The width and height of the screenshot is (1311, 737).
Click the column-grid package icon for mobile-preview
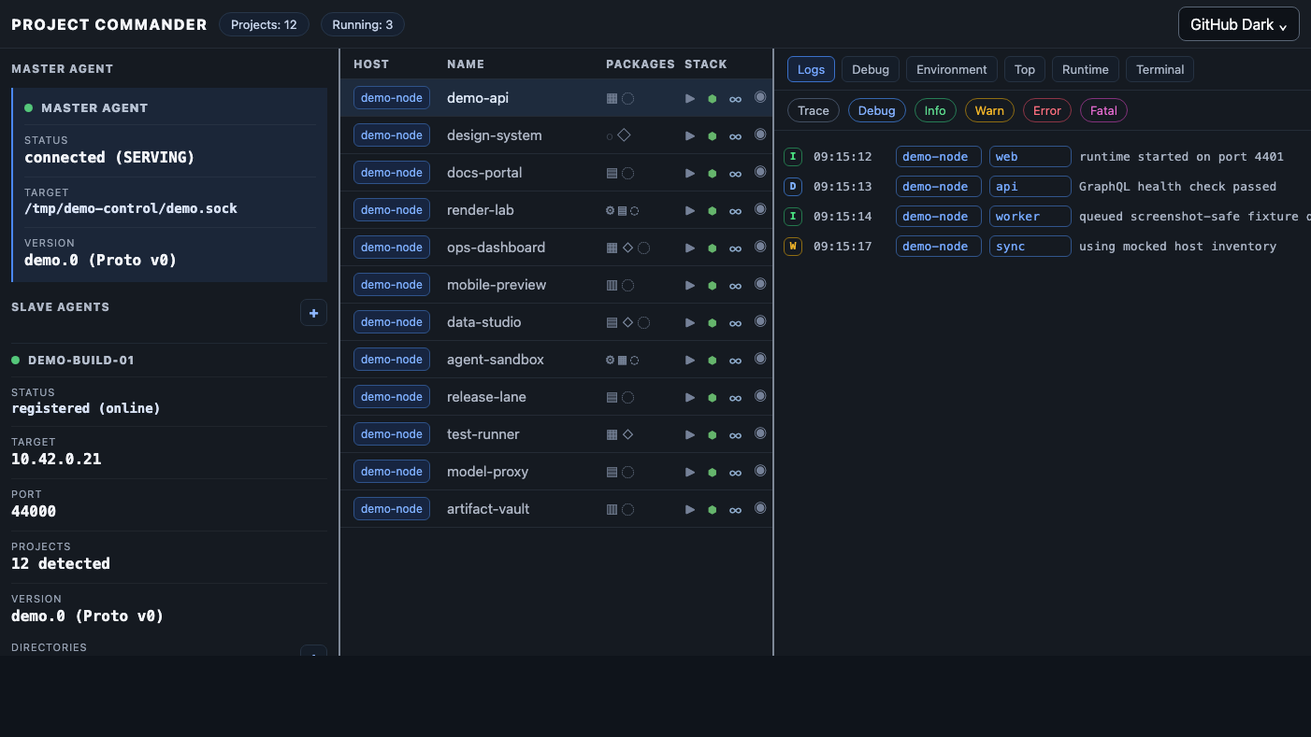click(x=612, y=285)
